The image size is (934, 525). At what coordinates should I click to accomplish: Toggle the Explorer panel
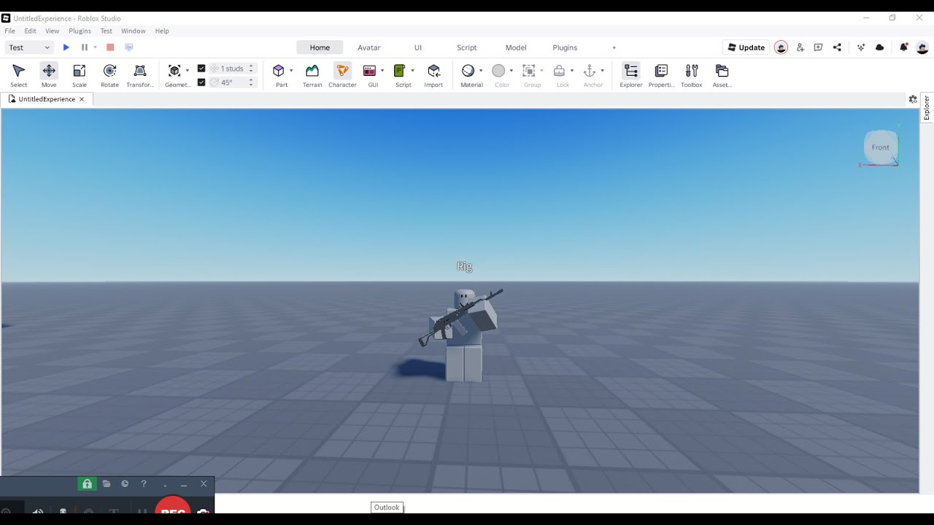(x=631, y=75)
